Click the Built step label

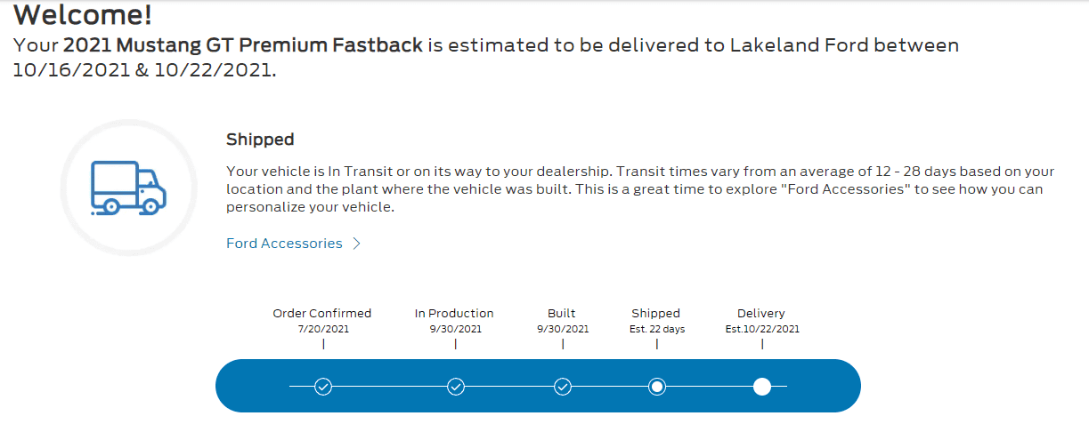[x=562, y=313]
